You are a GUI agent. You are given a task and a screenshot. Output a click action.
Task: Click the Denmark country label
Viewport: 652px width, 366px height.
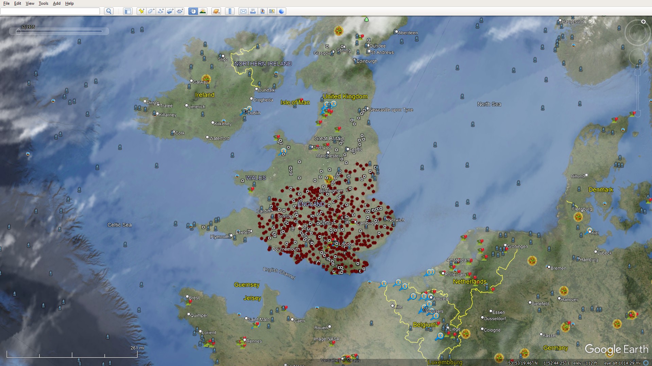click(x=601, y=190)
